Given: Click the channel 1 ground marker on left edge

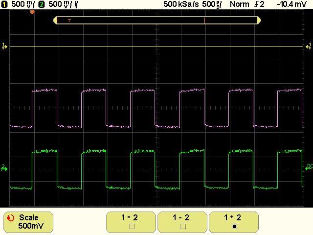Looking at the screenshot, I should coord(4,46).
